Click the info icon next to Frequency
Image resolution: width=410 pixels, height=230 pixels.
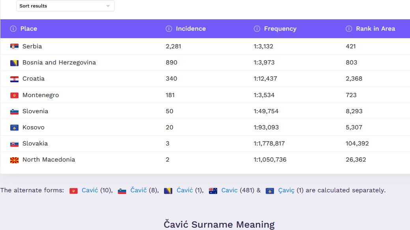pos(257,29)
